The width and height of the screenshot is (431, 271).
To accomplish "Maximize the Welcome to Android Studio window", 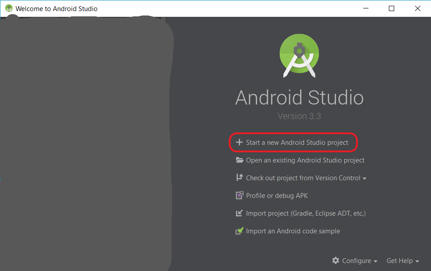I will pos(392,8).
